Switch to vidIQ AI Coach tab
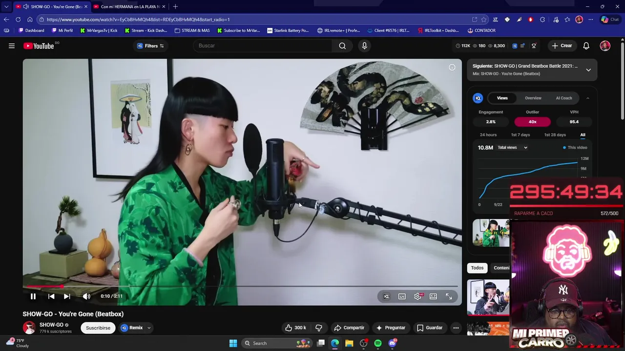 (564, 98)
